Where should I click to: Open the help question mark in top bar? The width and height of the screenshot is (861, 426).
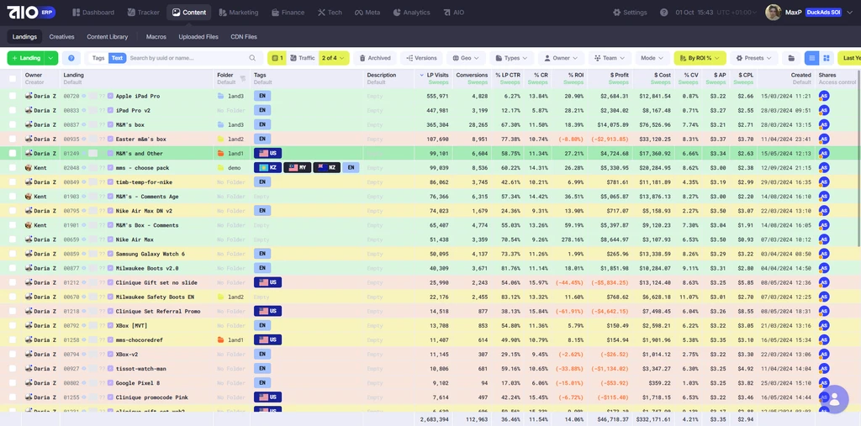tap(664, 12)
